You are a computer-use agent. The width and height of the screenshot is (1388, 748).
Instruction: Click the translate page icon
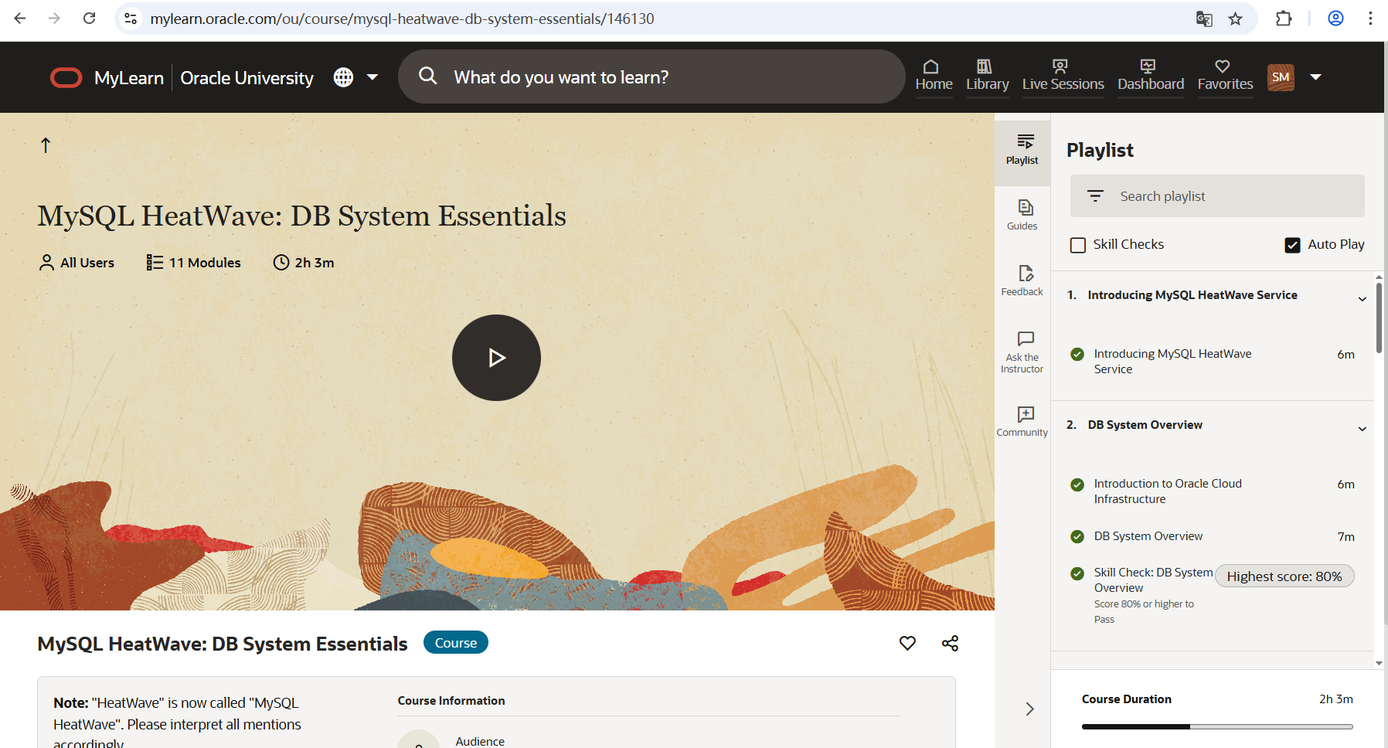[1204, 19]
